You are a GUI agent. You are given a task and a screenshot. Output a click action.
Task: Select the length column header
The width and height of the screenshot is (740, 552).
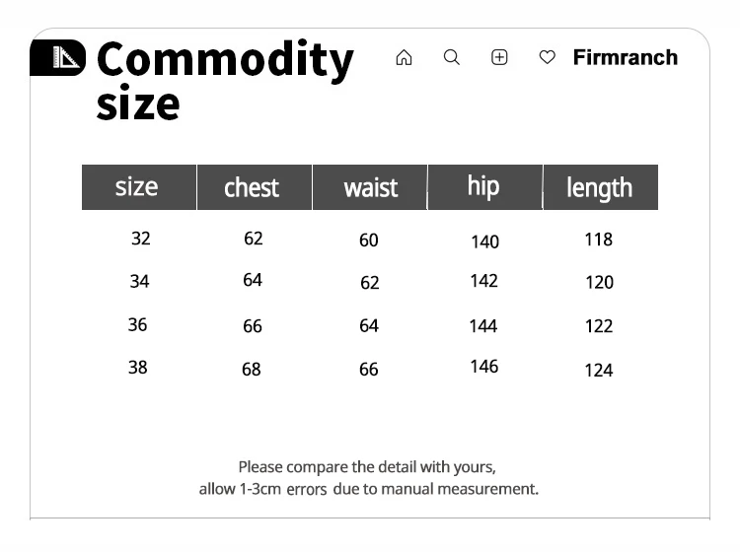[599, 187]
